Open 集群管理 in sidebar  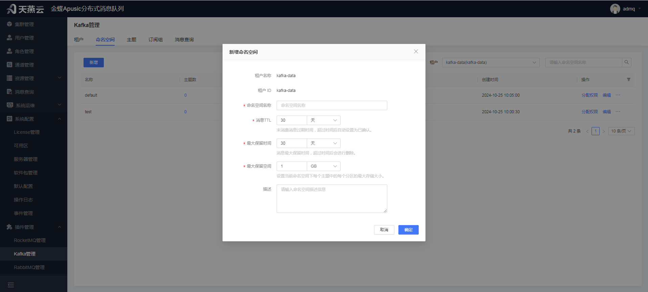33,24
